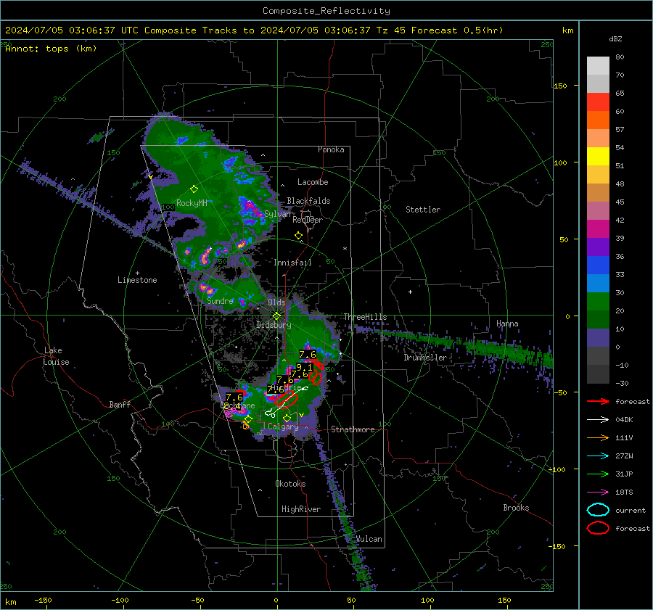Screen dimensions: 653x610
Task: Click the Calgary city label
Action: point(283,426)
